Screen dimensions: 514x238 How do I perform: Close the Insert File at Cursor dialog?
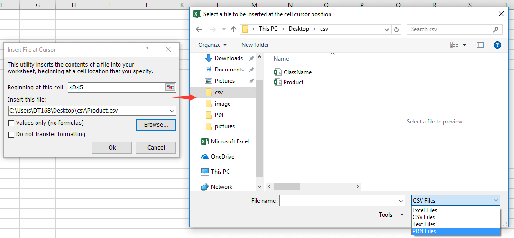click(x=168, y=49)
